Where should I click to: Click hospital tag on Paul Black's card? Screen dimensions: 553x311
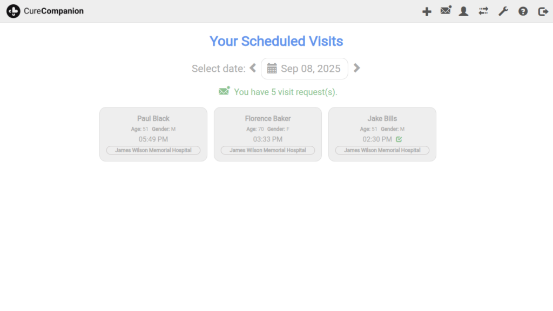(x=153, y=150)
